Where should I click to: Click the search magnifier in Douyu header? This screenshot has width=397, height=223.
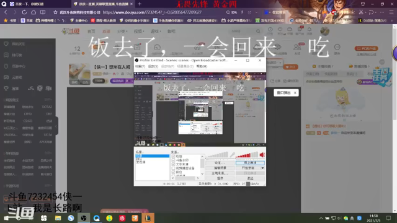(x=258, y=31)
